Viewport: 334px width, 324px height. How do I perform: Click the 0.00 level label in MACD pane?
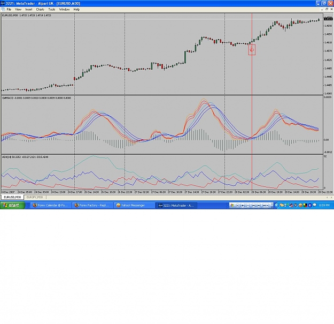pos(326,140)
